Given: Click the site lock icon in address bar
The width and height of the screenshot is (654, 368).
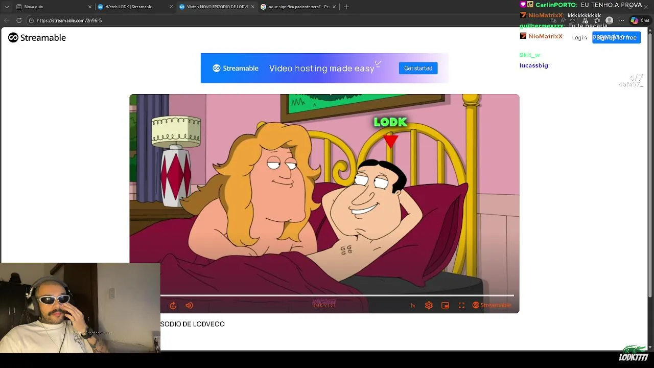Looking at the screenshot, I should tap(31, 20).
